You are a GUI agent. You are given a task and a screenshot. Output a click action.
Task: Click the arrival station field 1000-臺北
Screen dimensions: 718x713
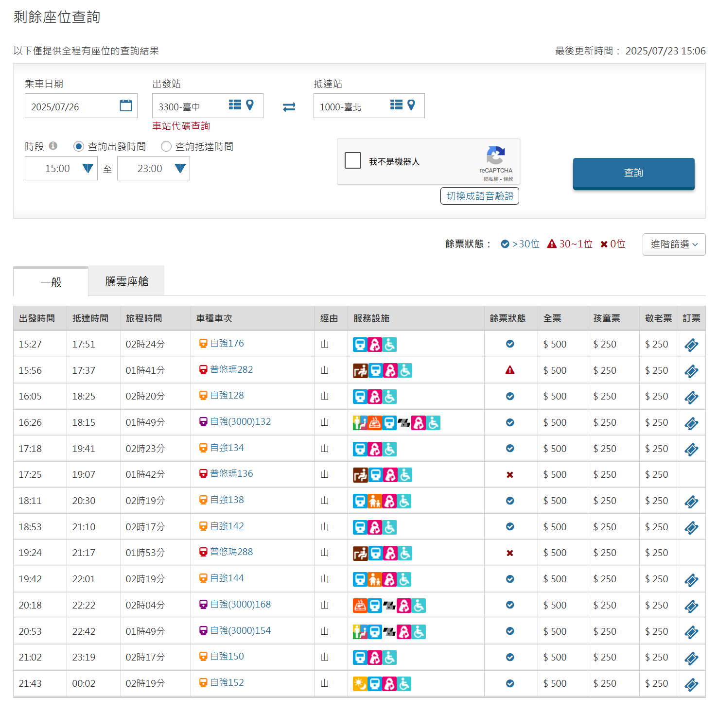click(369, 105)
